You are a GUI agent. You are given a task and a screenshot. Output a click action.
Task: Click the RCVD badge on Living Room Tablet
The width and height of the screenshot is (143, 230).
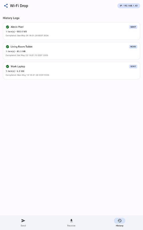click(133, 47)
